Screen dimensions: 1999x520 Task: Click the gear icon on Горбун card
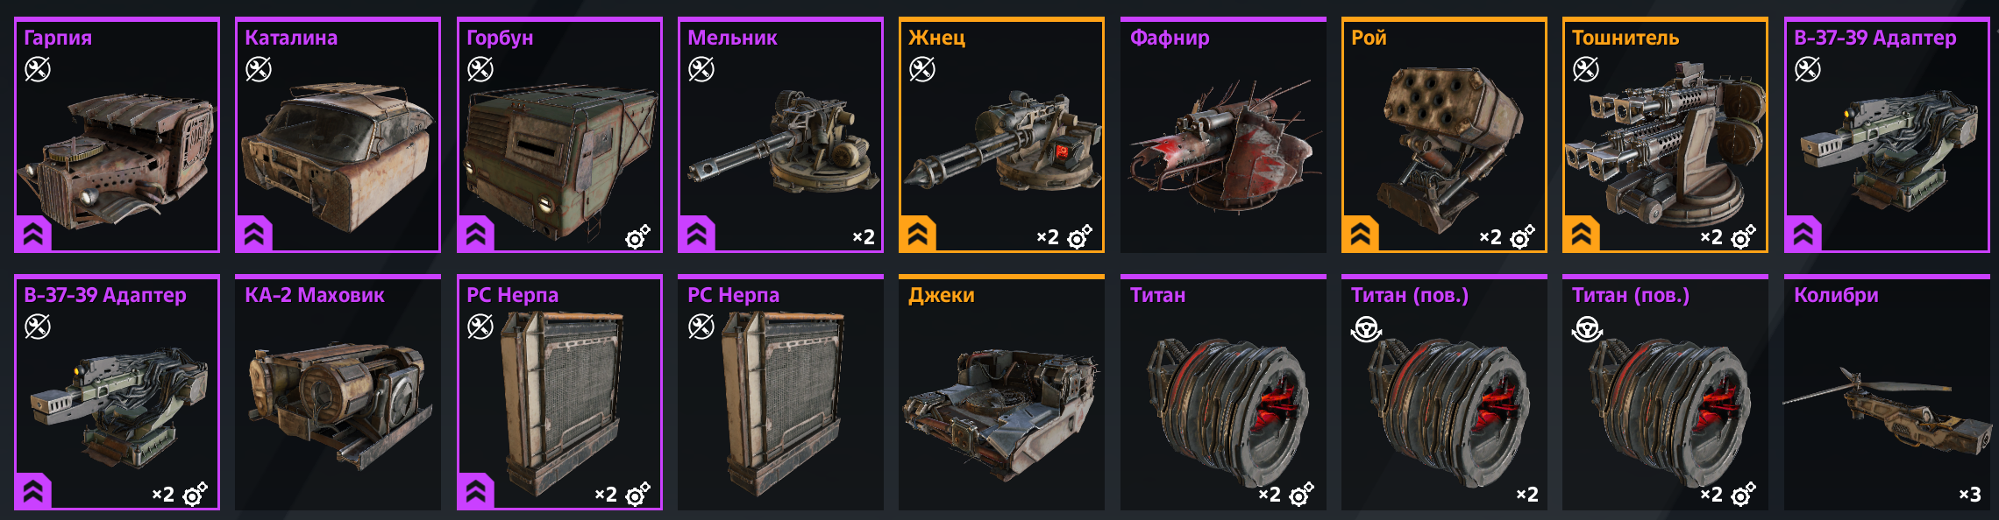click(x=637, y=236)
